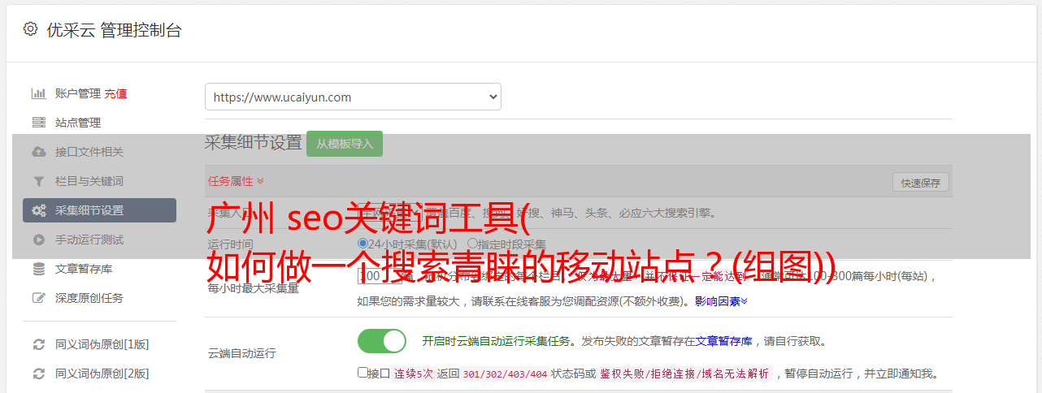Click the 每小时最大采集量 number input
Screen dimensions: 1042x393
[x=380, y=275]
